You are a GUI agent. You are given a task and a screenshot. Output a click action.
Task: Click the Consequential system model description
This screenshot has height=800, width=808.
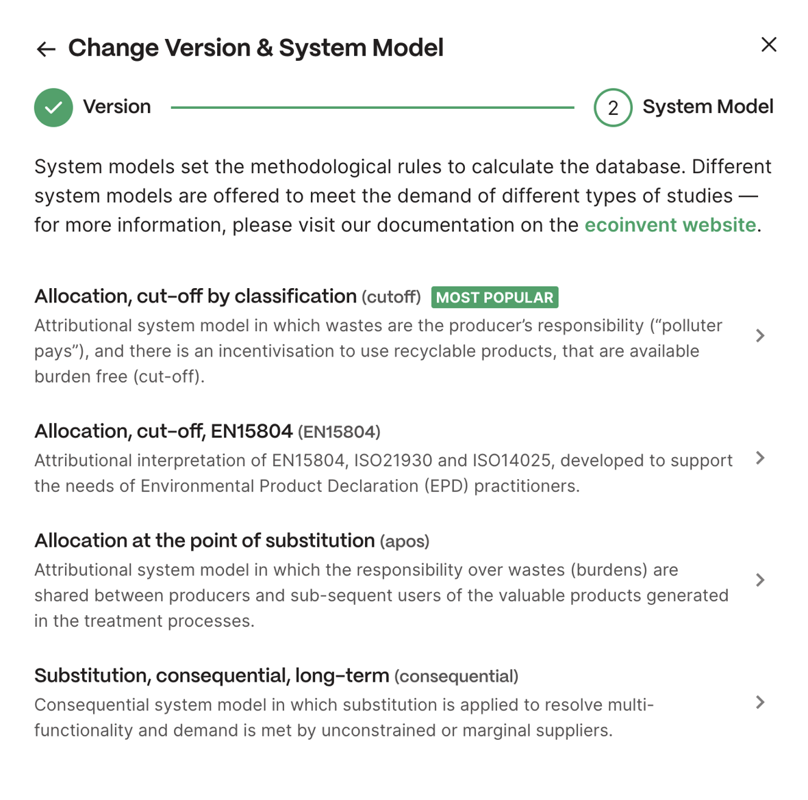344,717
